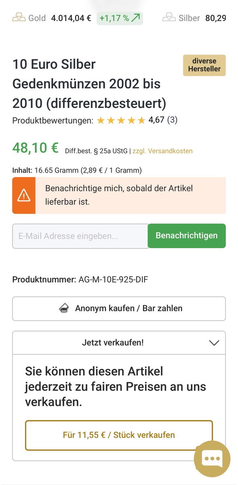Viewport: 238px width, 485px height.
Task: Expand the Jetzt verkaufen chevron
Action: coord(214,343)
